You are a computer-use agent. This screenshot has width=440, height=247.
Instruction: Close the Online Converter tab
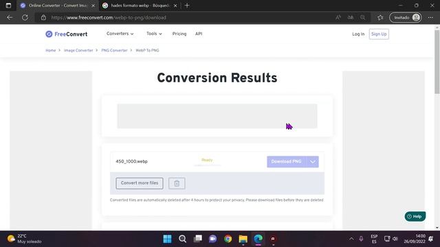point(93,5)
